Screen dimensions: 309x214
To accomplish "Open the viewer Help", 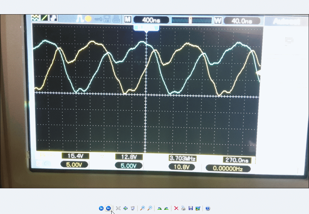I will (208, 208).
